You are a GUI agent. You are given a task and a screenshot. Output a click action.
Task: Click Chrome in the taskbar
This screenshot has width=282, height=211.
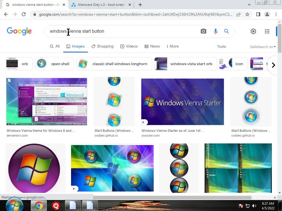click(x=39, y=206)
